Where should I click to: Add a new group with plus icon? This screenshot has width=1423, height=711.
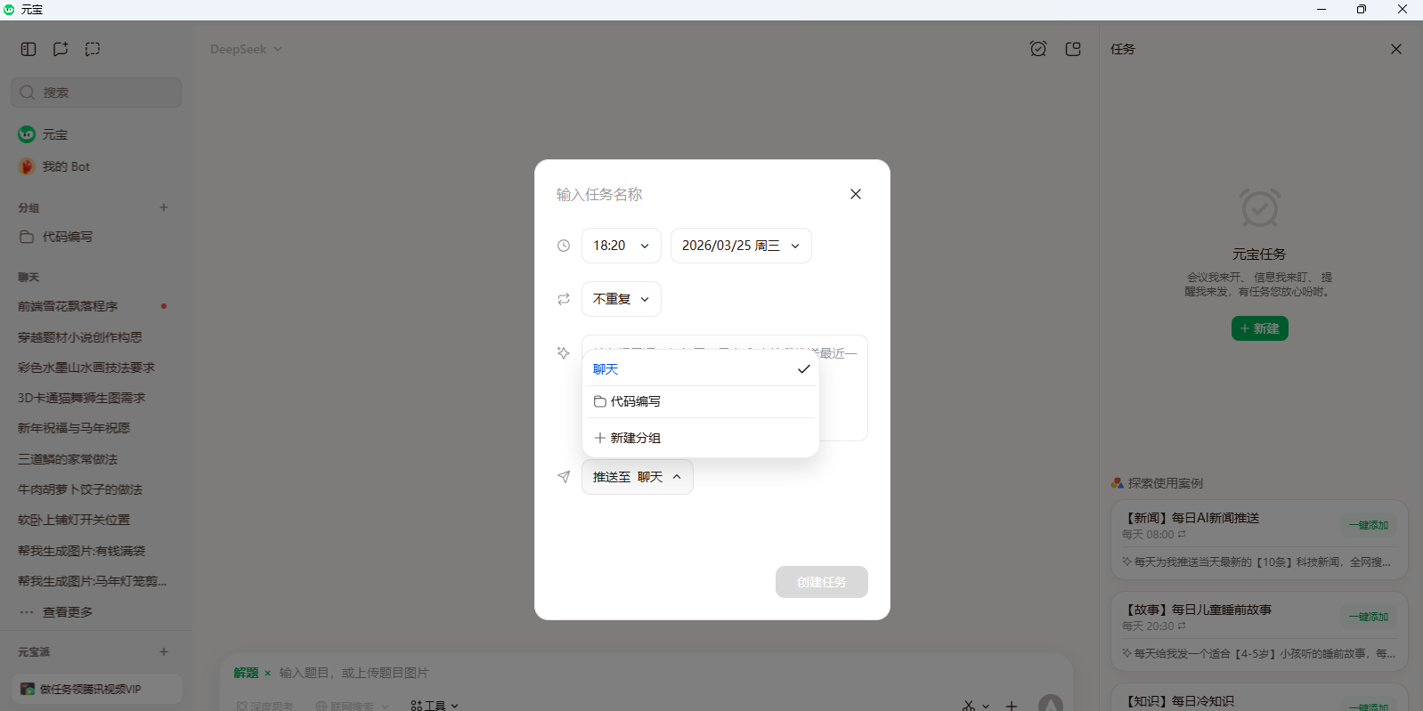pyautogui.click(x=164, y=207)
